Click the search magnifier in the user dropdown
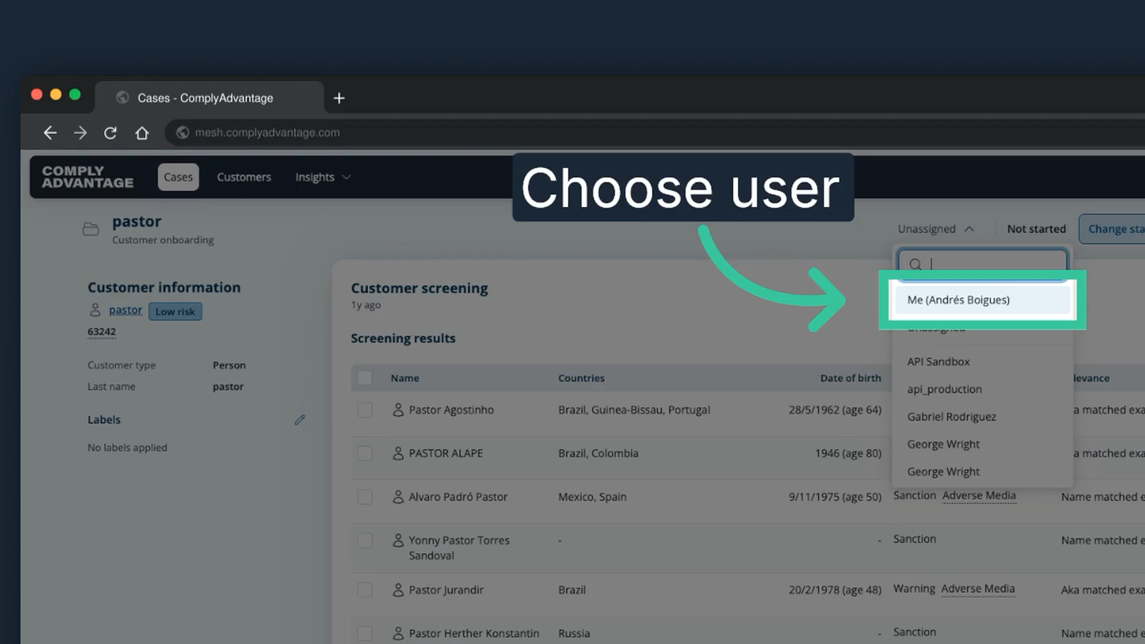This screenshot has width=1145, height=644. (x=915, y=264)
